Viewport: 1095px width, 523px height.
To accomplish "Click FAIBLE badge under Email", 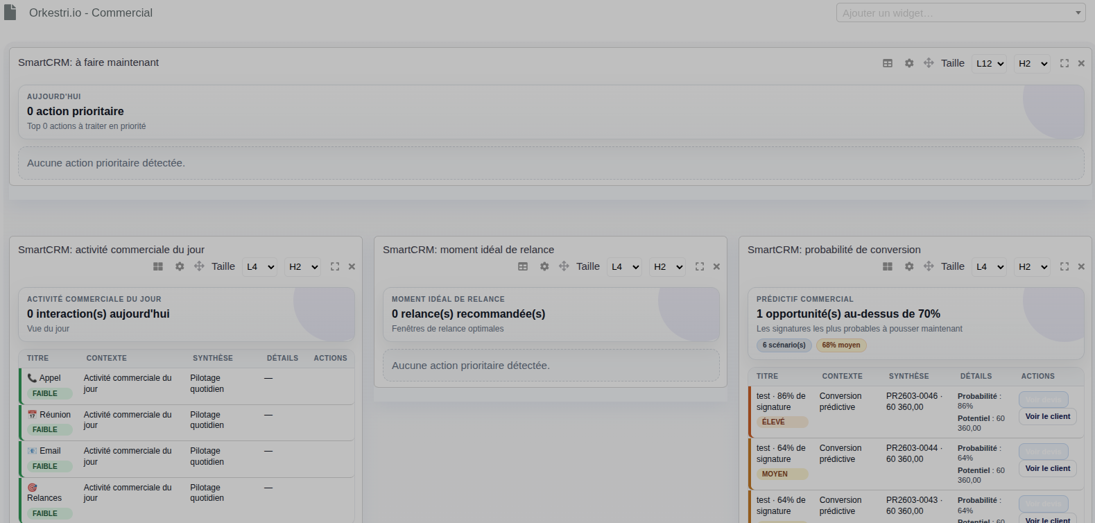I will 50,466.
